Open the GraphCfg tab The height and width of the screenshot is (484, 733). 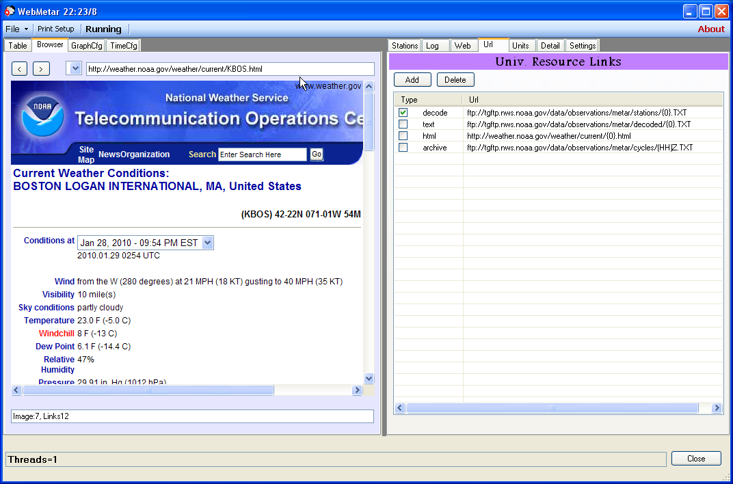click(87, 45)
